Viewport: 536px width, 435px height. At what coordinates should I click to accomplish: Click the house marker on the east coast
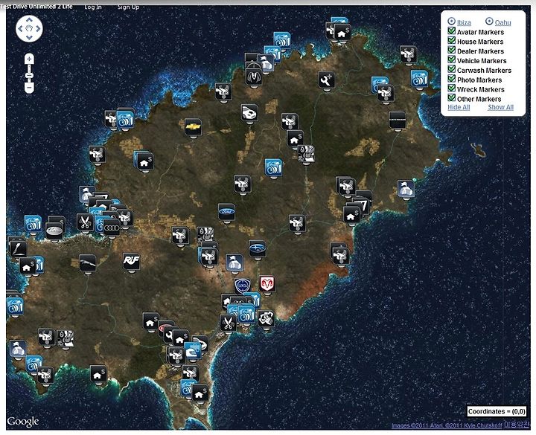point(351,216)
